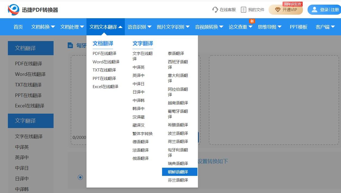Select 瑞典语翻译 in the dropdown menu
Viewport: 341px width, 193px height.
coord(178,163)
